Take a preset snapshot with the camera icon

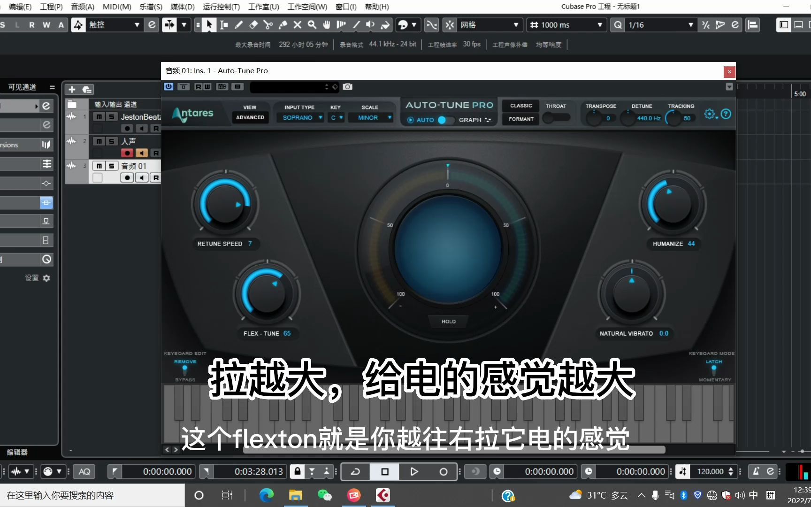[347, 87]
